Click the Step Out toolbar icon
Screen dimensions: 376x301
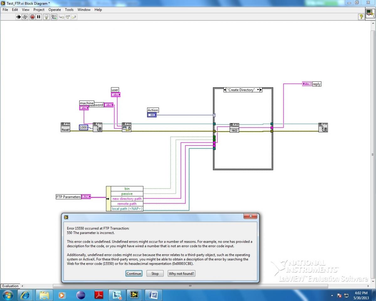[74, 17]
